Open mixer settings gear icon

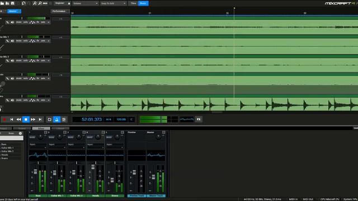[x=20, y=133]
